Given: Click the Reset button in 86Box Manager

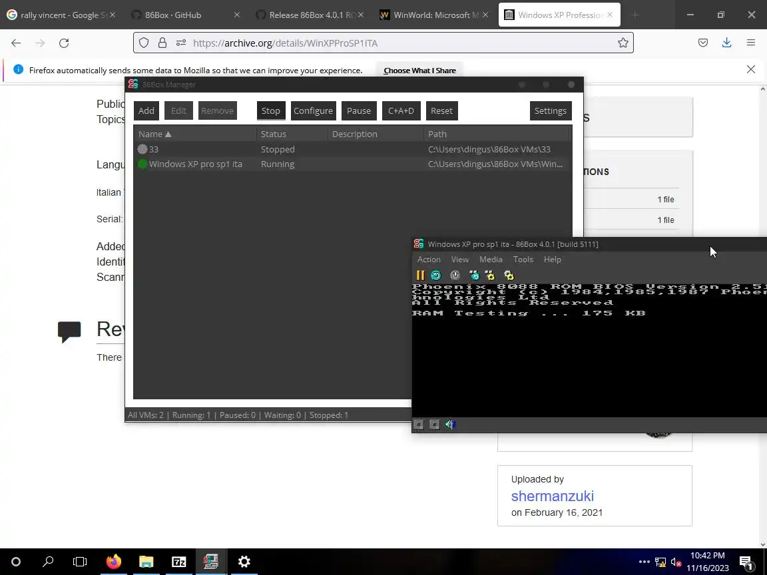Looking at the screenshot, I should pos(441,110).
